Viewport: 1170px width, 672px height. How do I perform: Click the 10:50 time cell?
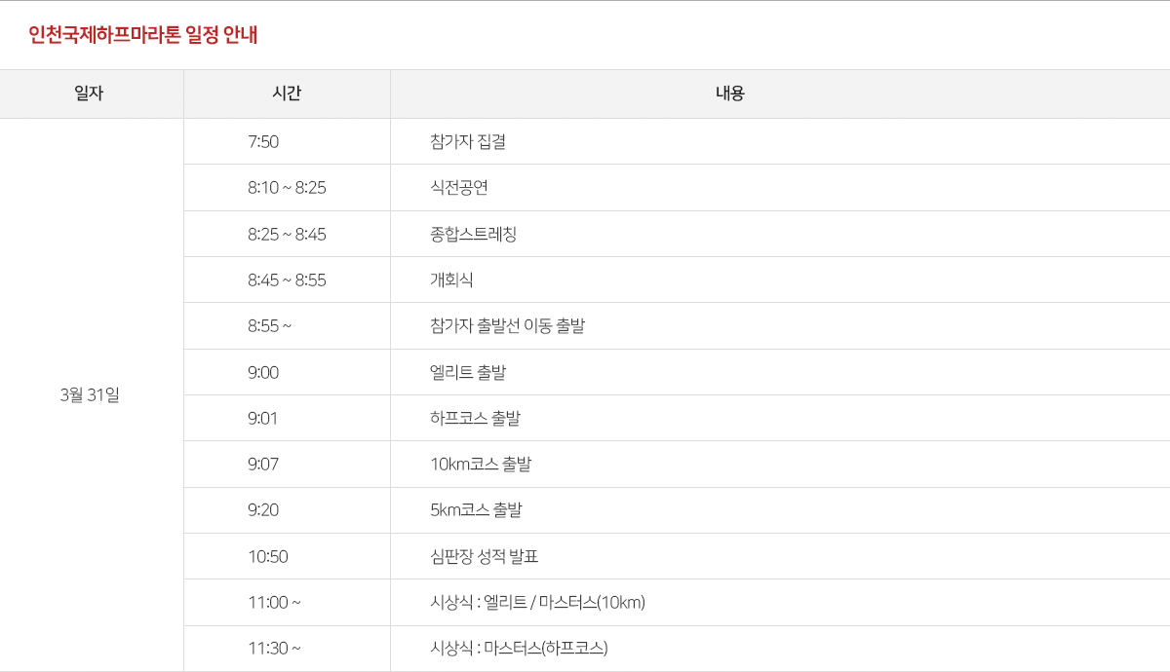[268, 556]
